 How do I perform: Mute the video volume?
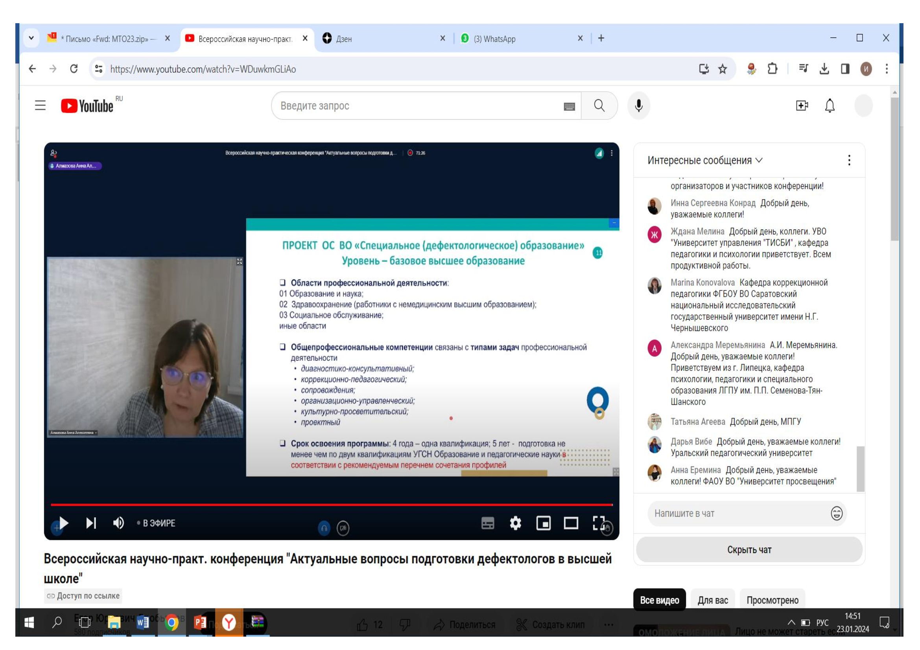pos(118,523)
